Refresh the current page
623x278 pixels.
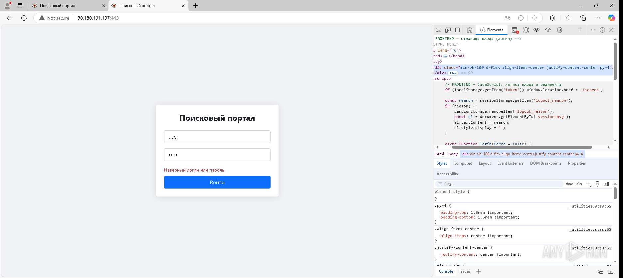24,18
